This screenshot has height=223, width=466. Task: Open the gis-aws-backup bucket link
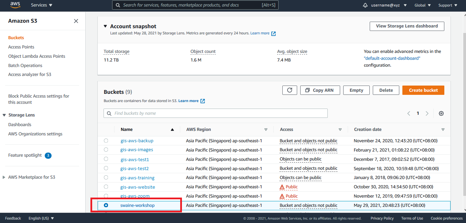coord(137,141)
